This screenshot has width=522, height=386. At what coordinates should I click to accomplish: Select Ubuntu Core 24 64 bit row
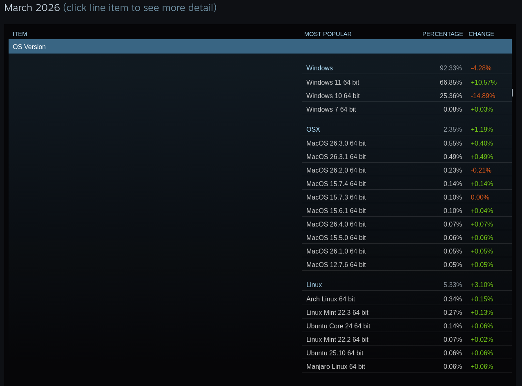coord(406,326)
